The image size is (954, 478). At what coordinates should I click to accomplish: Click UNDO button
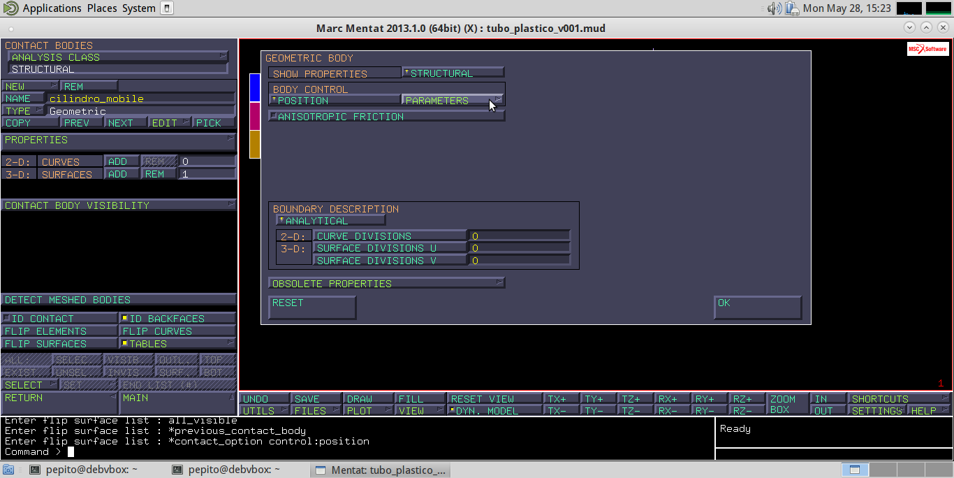[x=264, y=399]
